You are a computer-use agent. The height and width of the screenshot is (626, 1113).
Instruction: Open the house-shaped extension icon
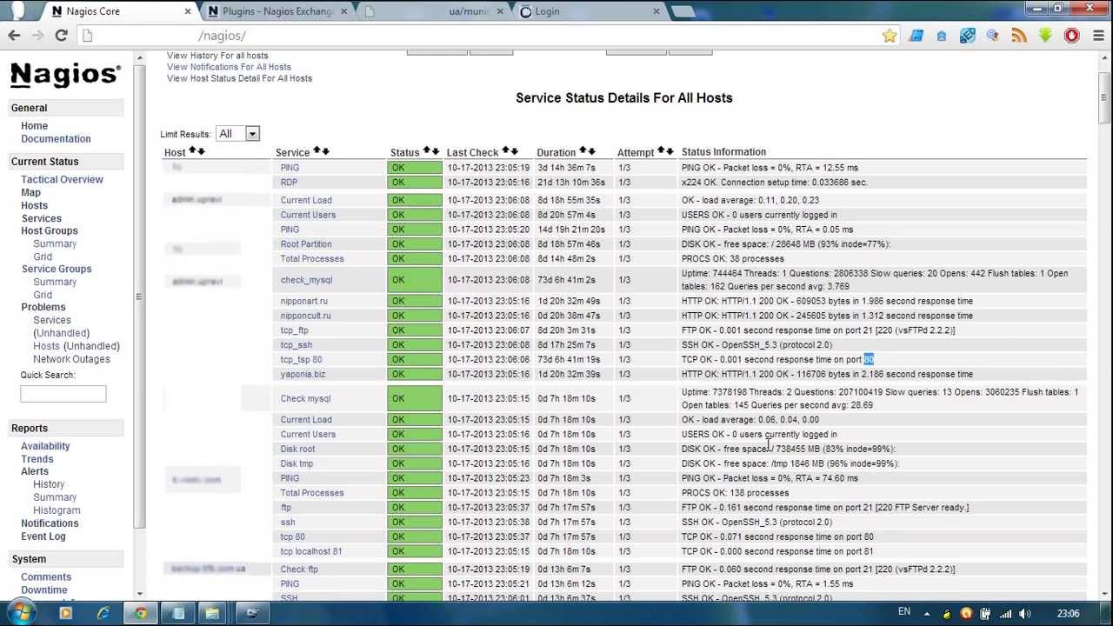tap(941, 36)
